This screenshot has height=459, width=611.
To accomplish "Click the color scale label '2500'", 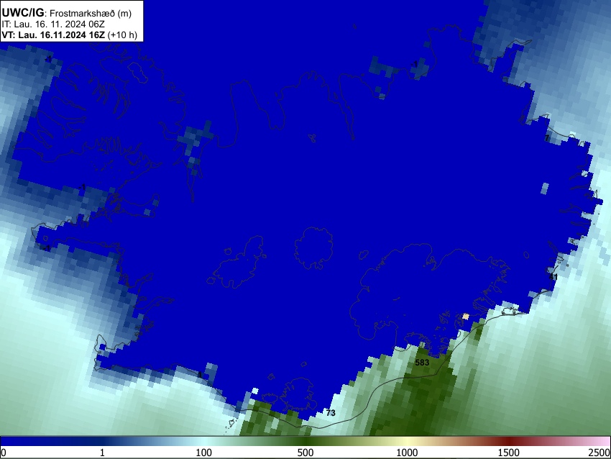I will [599, 453].
